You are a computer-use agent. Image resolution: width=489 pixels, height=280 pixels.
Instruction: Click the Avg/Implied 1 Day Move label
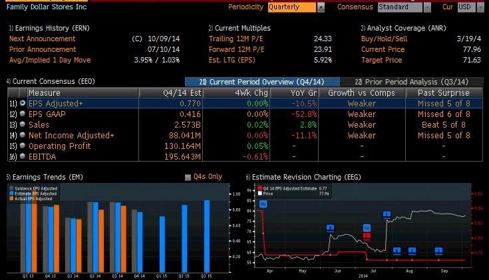(50, 60)
